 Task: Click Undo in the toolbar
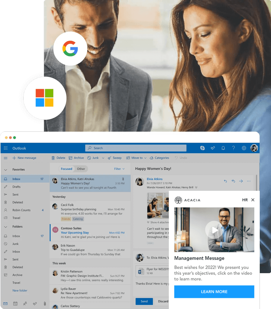click(x=181, y=158)
